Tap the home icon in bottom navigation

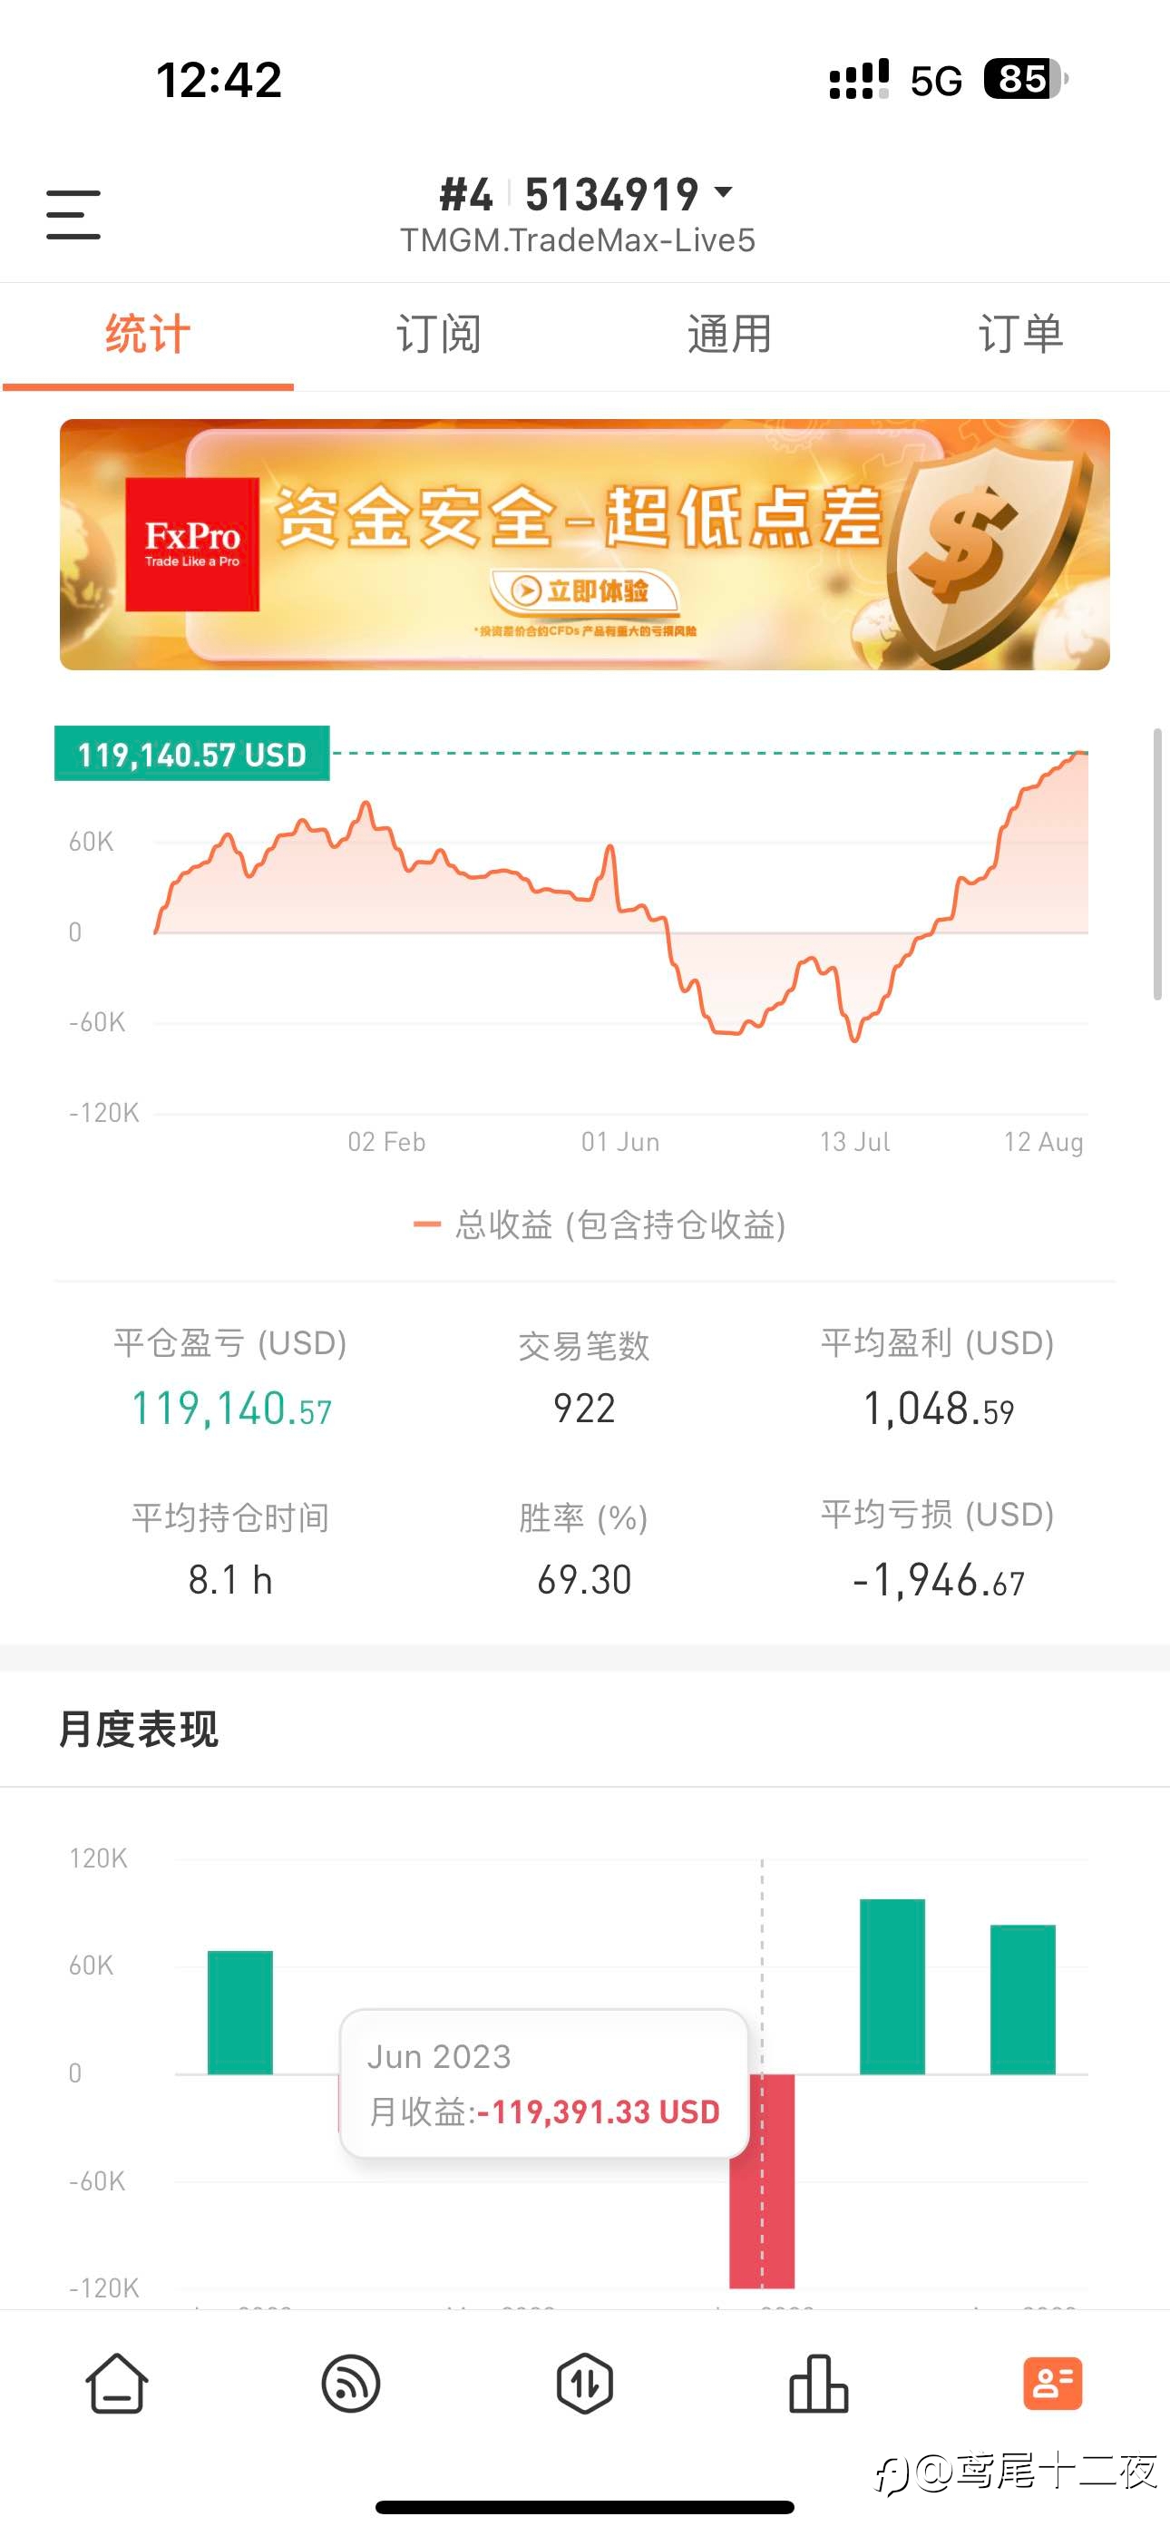[x=117, y=2384]
